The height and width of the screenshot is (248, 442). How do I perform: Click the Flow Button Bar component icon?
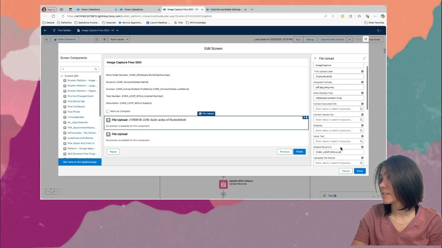coord(65,101)
